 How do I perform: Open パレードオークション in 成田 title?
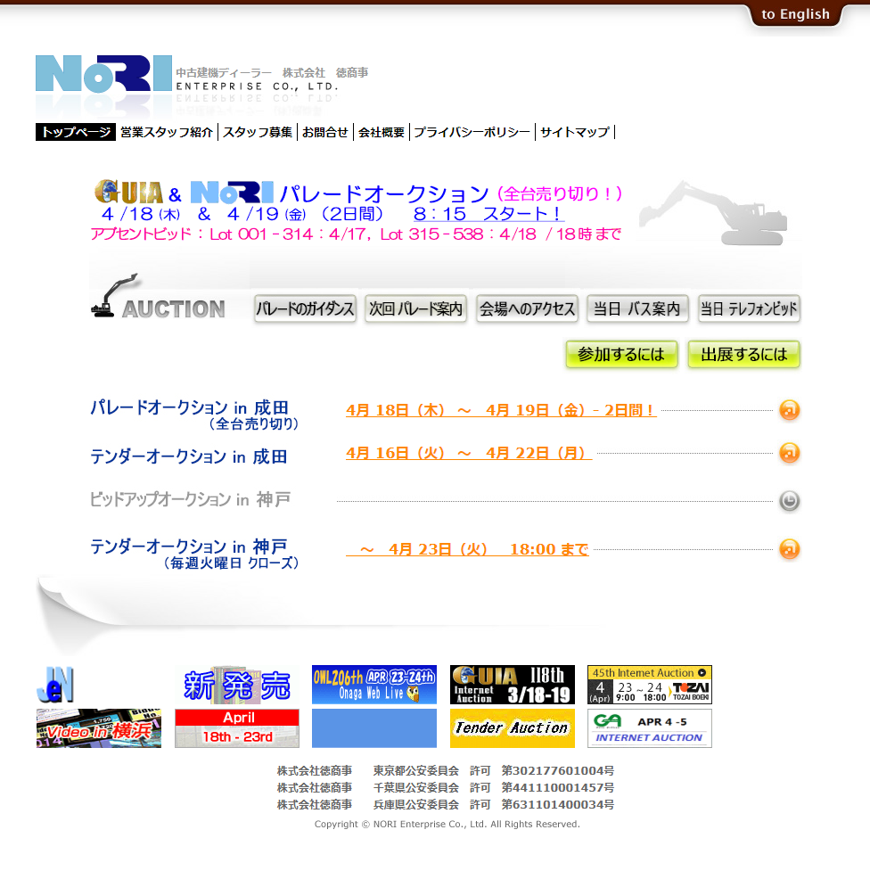pyautogui.click(x=194, y=415)
